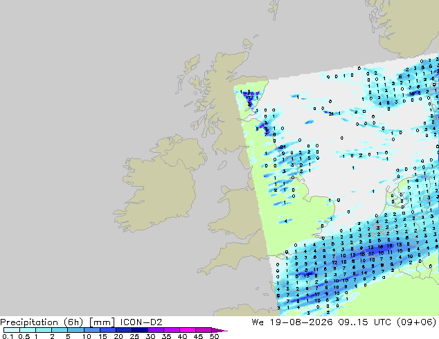Click the '0.1' legend tick label
The height and width of the screenshot is (339, 439).
8,336
